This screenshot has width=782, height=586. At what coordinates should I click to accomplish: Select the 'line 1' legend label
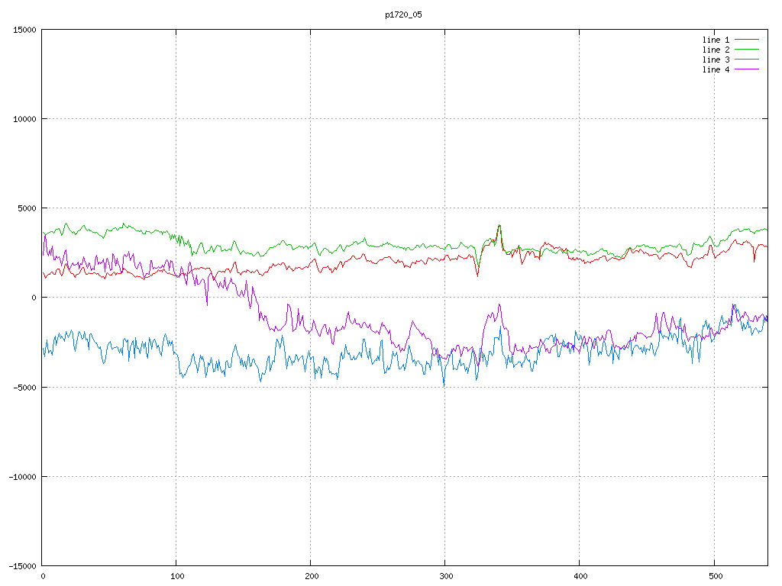pos(716,39)
